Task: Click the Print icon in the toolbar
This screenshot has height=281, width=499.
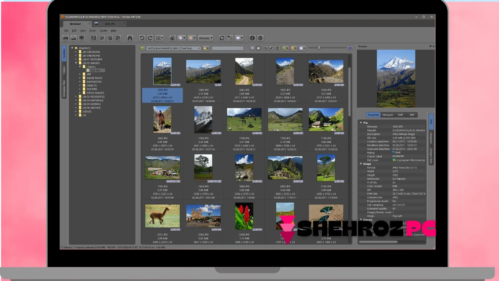Action: point(65,38)
